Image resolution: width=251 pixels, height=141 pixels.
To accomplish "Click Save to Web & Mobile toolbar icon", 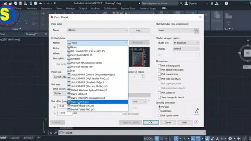I will [31, 3].
